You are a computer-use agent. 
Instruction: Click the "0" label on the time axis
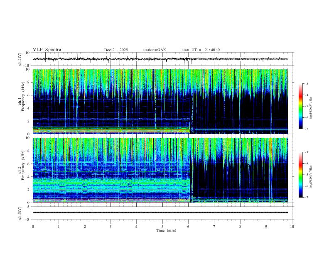pos(33,227)
